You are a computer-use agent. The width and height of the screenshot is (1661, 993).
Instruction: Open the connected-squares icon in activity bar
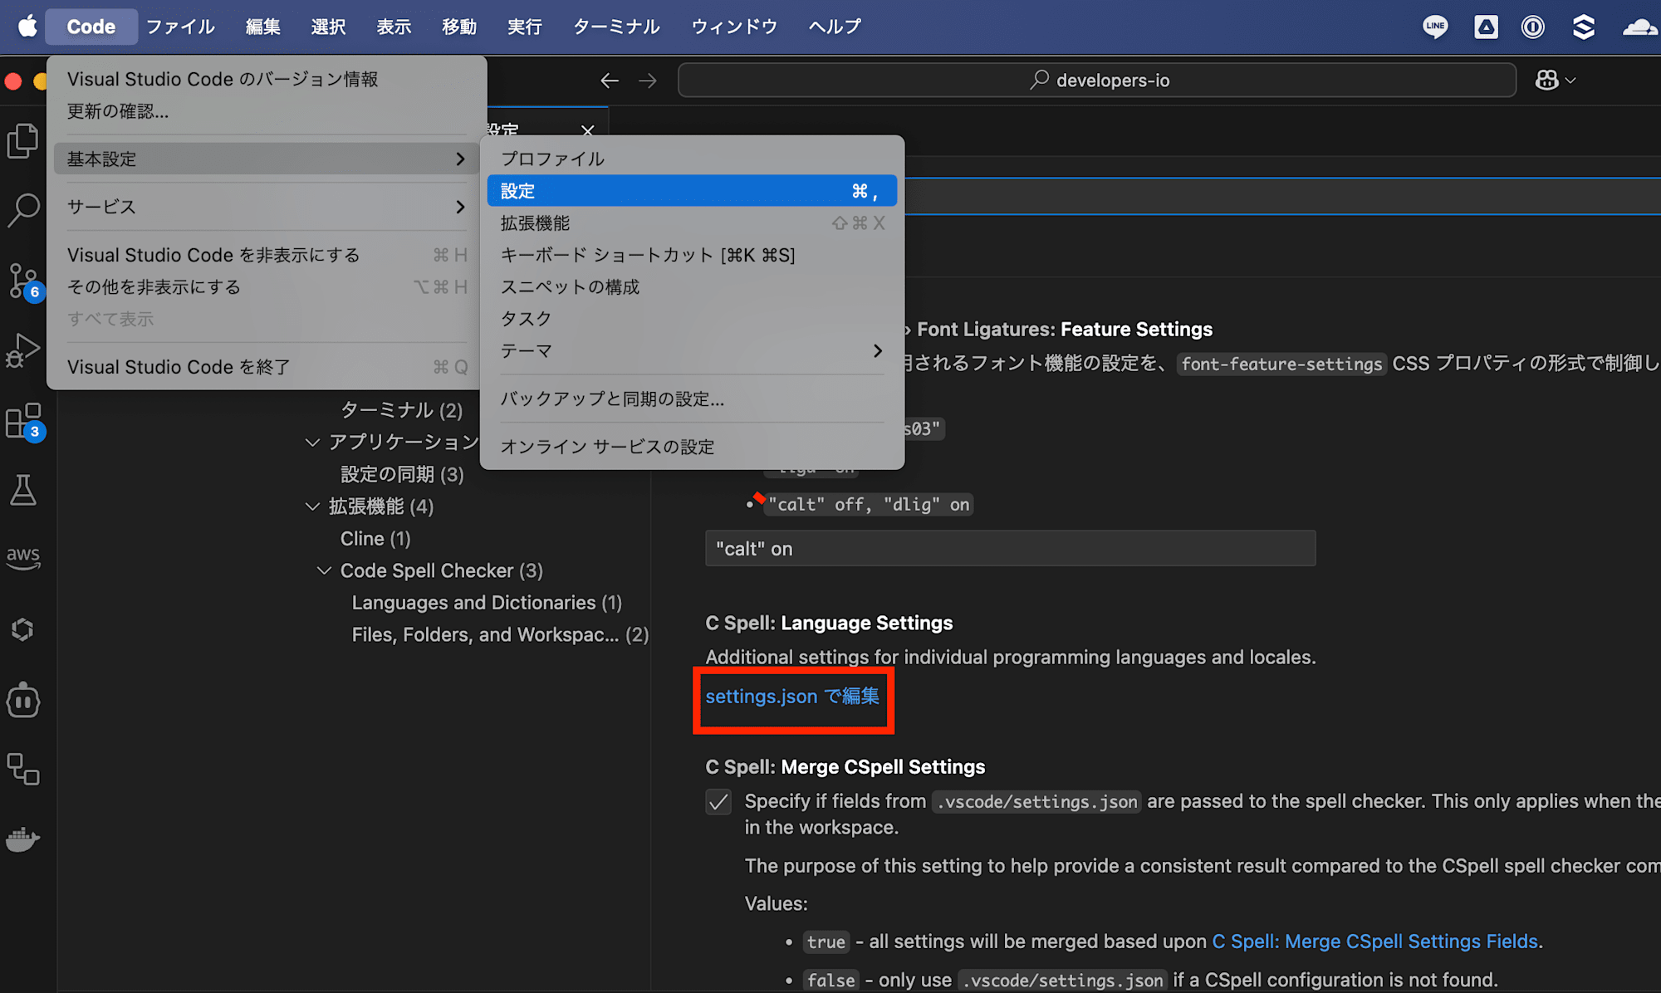pos(23,769)
